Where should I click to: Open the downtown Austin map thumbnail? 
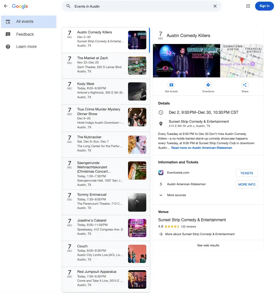242,61
